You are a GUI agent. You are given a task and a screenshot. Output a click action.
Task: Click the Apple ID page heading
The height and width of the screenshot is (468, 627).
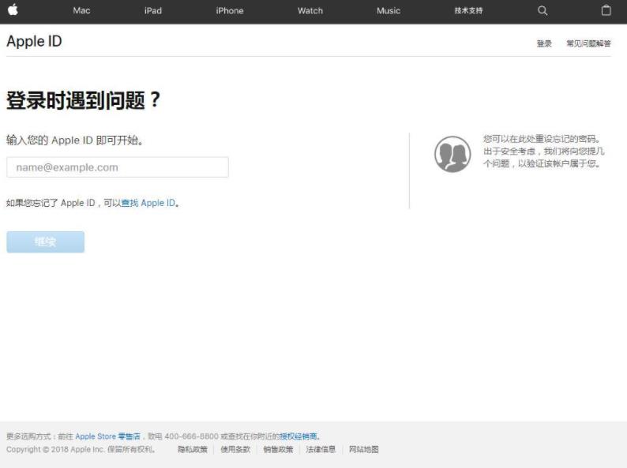[x=34, y=42]
